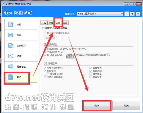Screen dimensions: 143x113
Task: Toggle 编辑文件 permission
Action: pyautogui.click(x=91, y=68)
